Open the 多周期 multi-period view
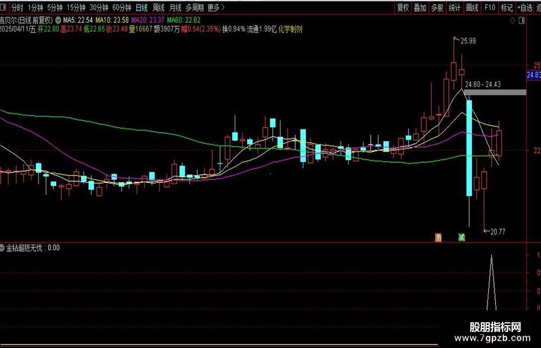Viewport: 541px width, 348px height. [x=195, y=7]
